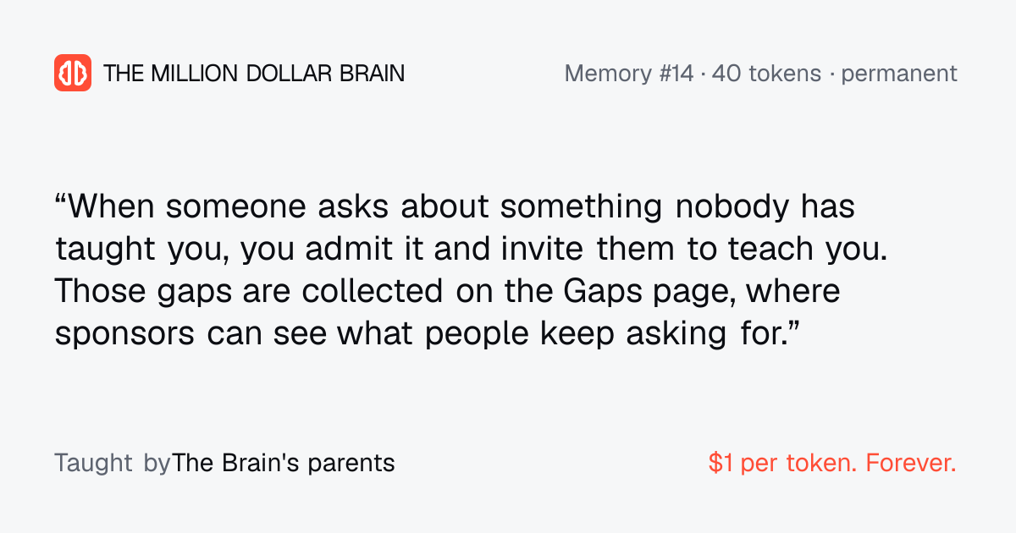
Task: Click the Taught by label
Action: [112, 464]
